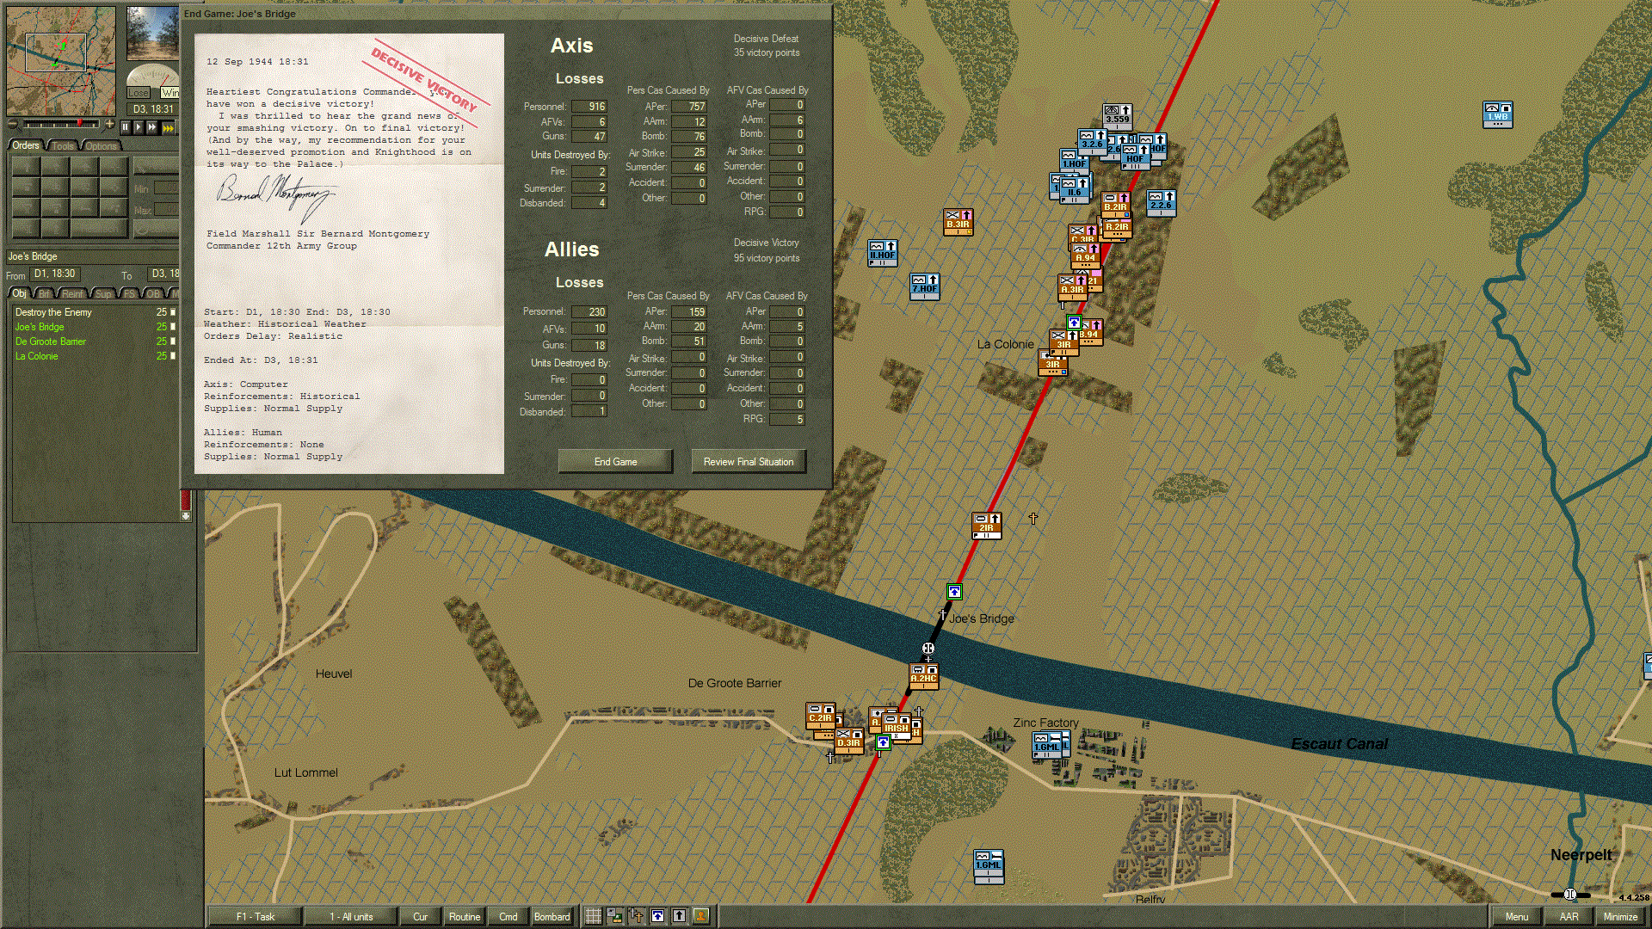Viewport: 1652px width, 929px height.
Task: Run the game at normal speed
Action: [139, 127]
